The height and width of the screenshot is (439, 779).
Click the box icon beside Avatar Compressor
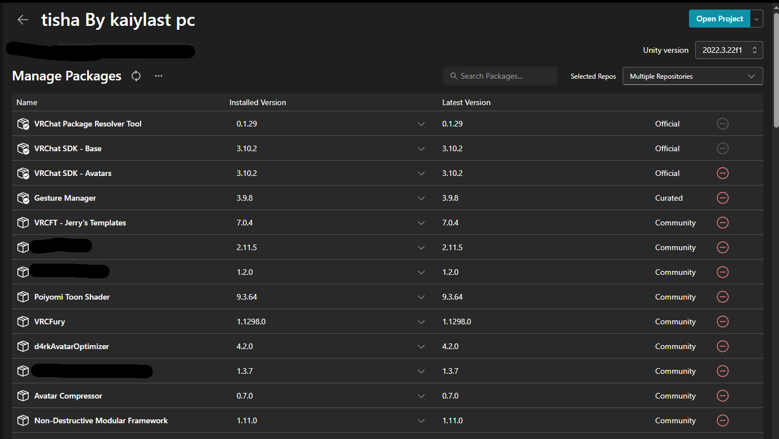(23, 396)
